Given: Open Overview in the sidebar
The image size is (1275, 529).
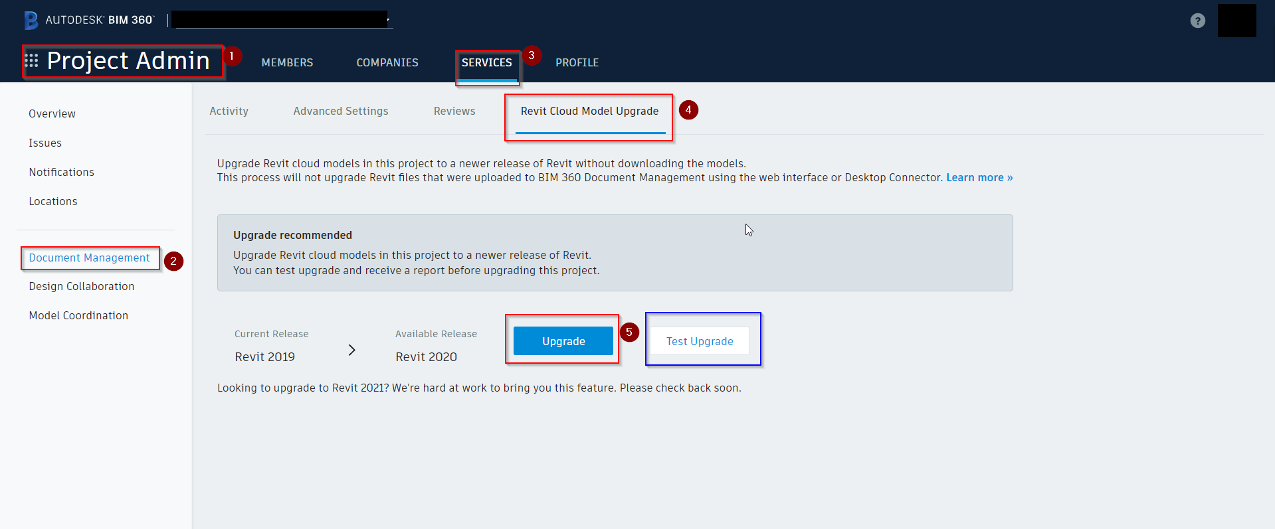Looking at the screenshot, I should tap(52, 113).
